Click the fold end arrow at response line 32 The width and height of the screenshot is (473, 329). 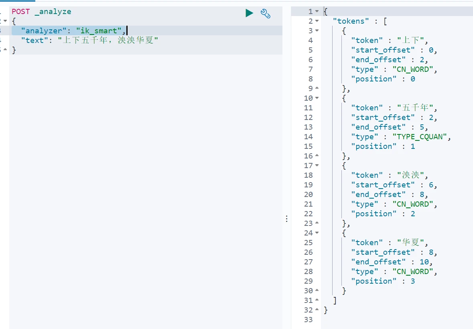pyautogui.click(x=317, y=310)
